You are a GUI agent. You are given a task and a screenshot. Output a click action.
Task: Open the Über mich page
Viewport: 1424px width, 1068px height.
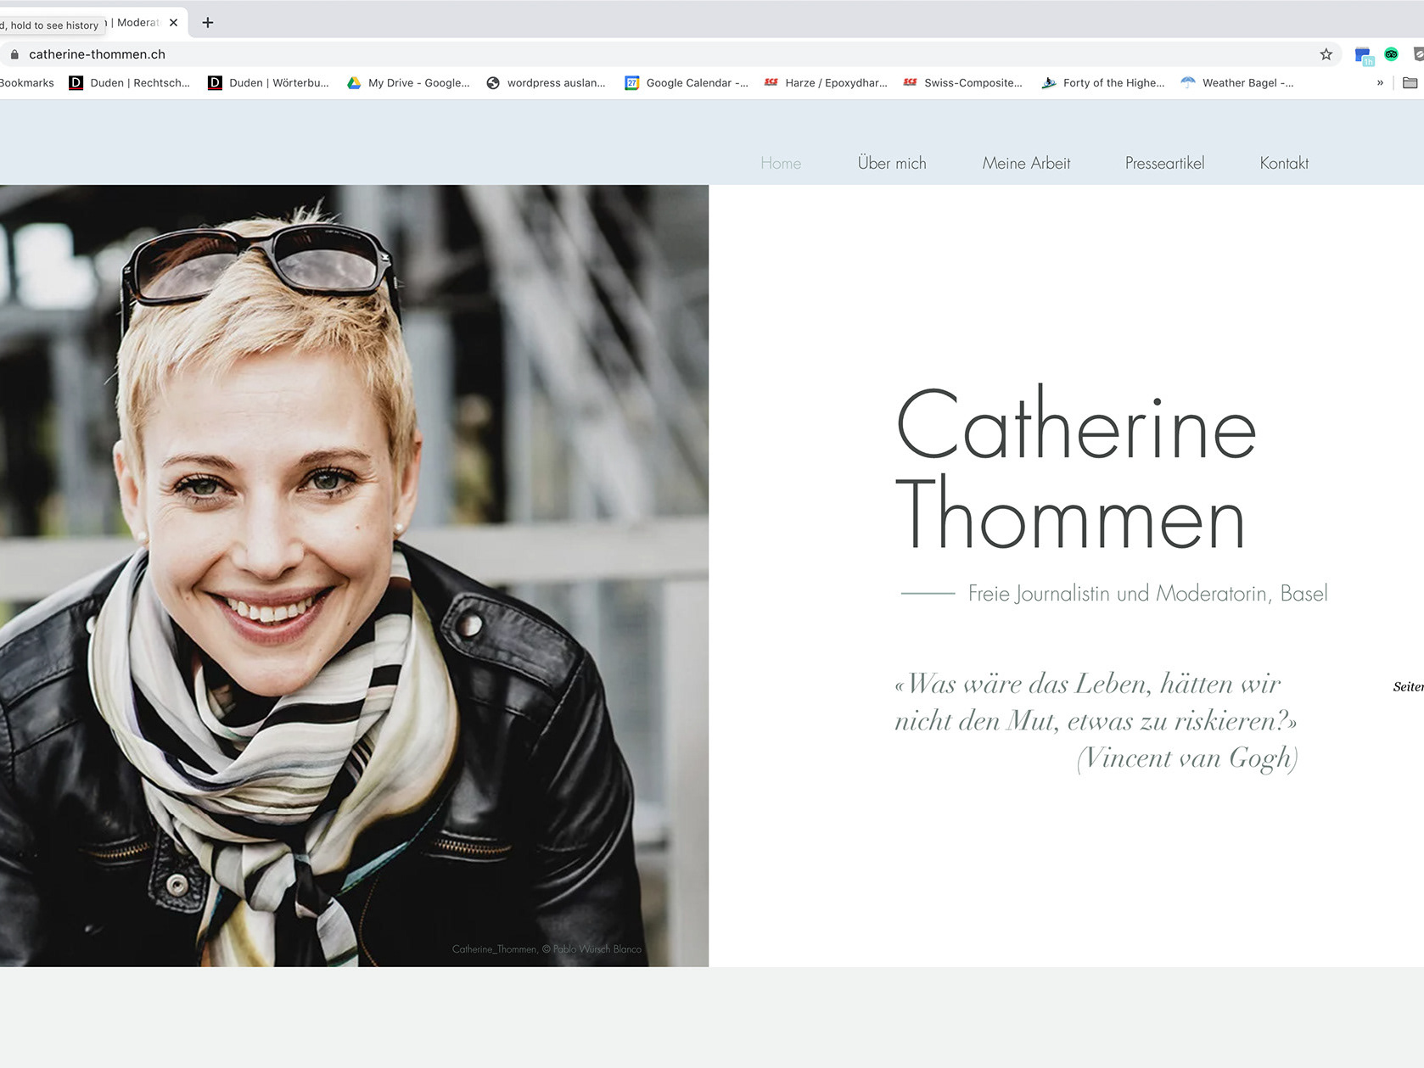point(892,163)
